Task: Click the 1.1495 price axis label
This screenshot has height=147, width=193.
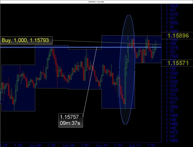Action: pyautogui.click(x=172, y=115)
